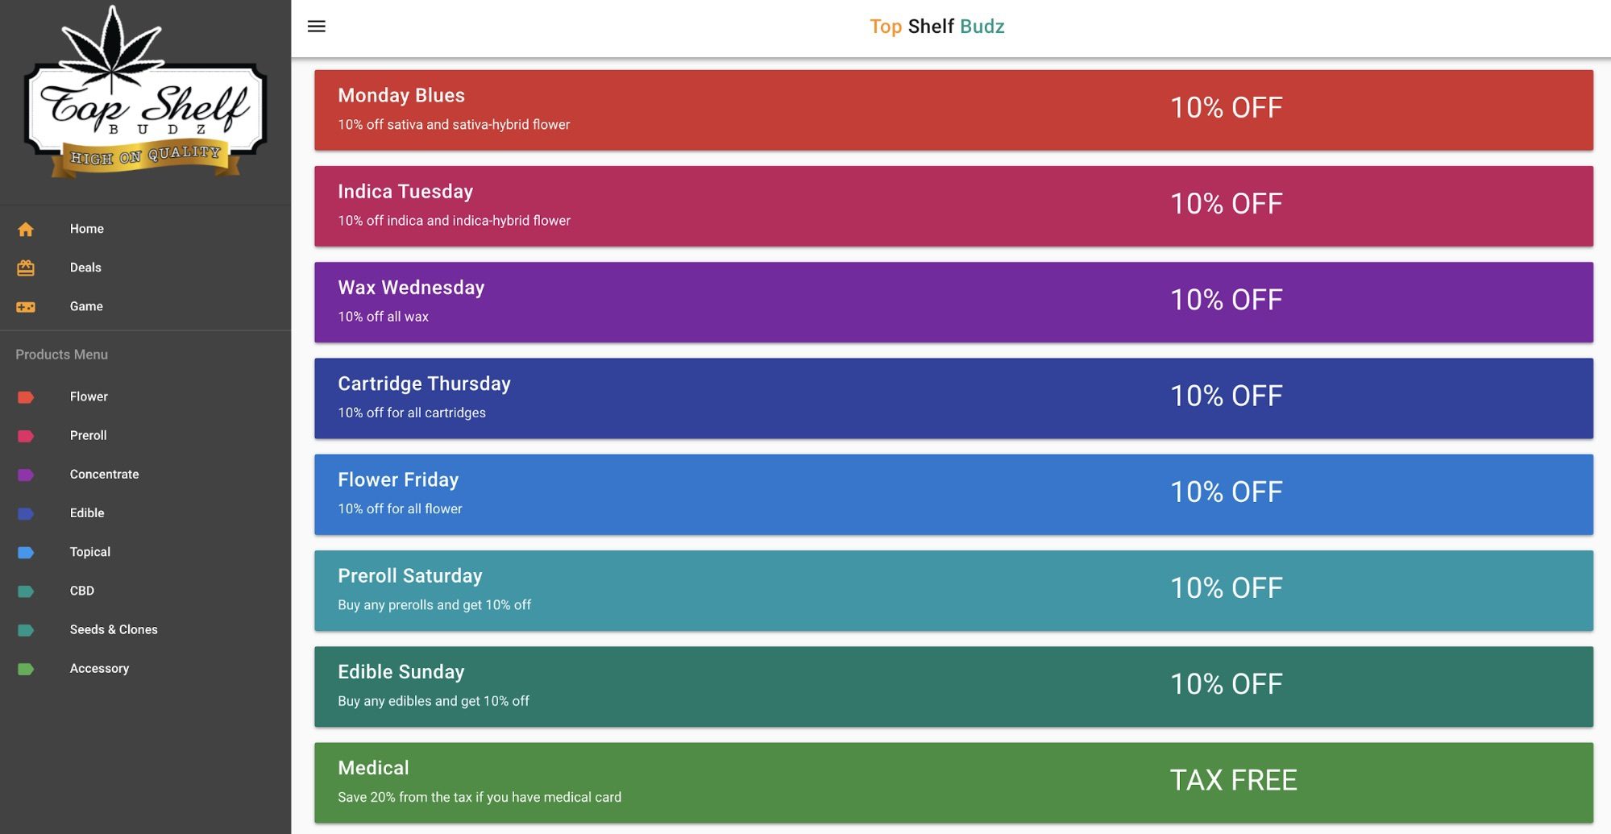Click the pink Preroll tag icon
The width and height of the screenshot is (1611, 834).
26,436
